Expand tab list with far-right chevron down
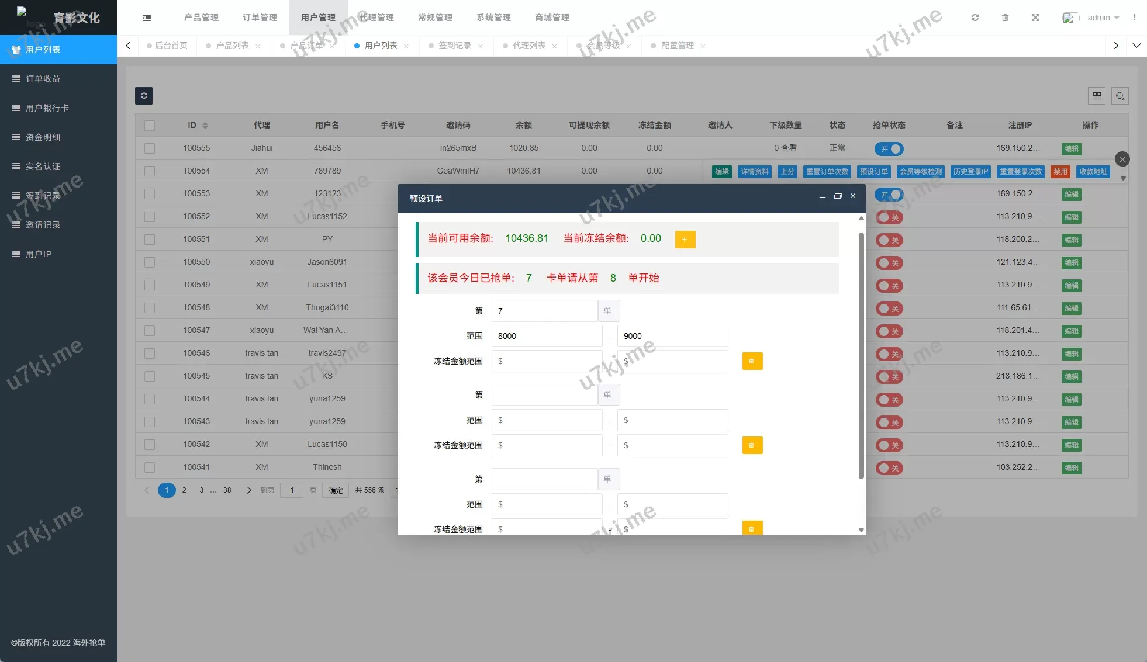Image resolution: width=1147 pixels, height=662 pixels. click(1136, 46)
